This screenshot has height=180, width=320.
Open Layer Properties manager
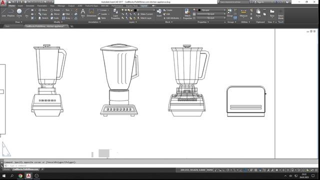(115, 14)
